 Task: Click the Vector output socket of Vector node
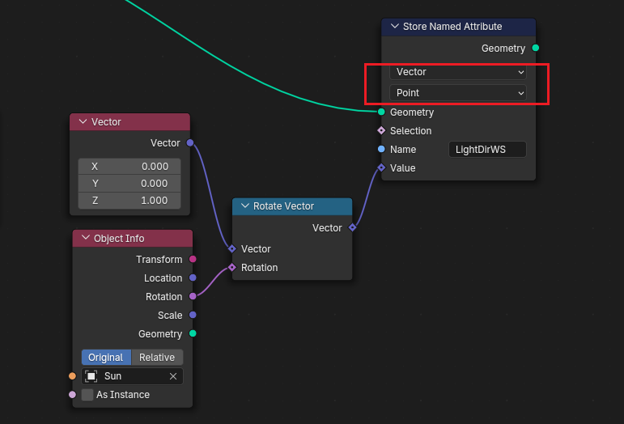click(x=190, y=143)
